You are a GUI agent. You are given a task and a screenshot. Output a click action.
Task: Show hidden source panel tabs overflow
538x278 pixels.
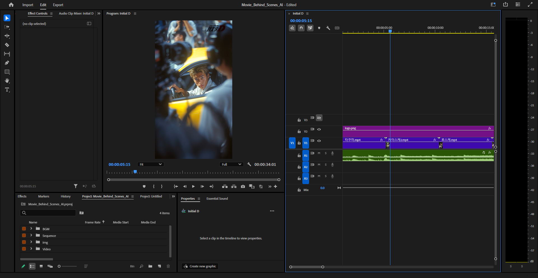pyautogui.click(x=99, y=13)
